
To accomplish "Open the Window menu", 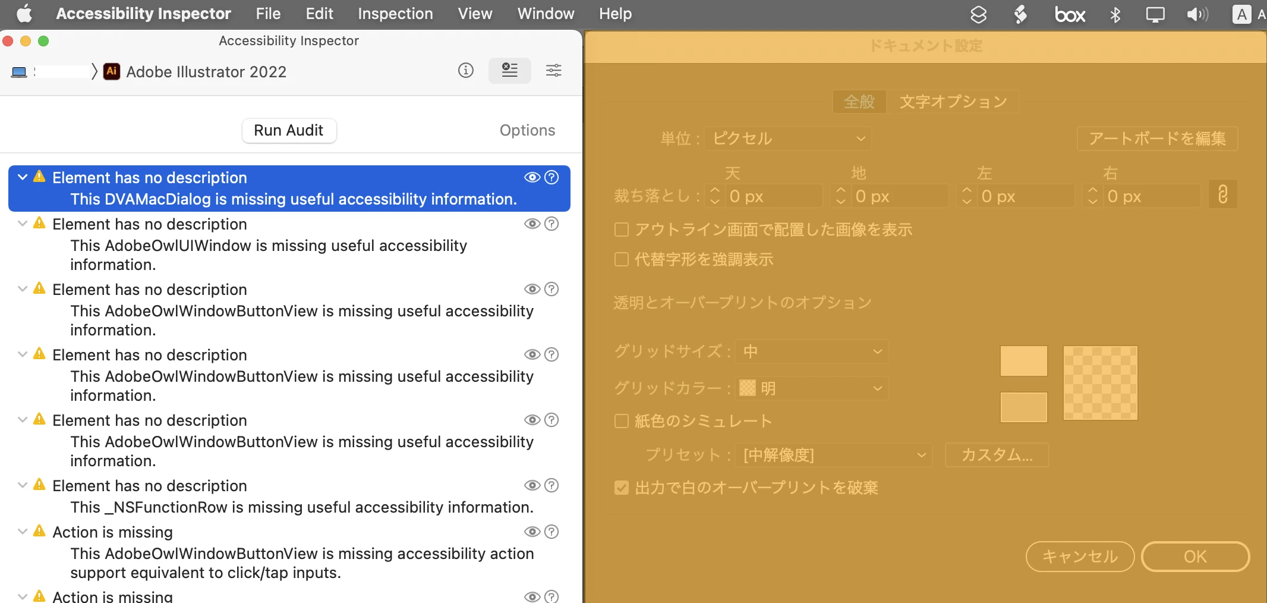I will click(546, 13).
